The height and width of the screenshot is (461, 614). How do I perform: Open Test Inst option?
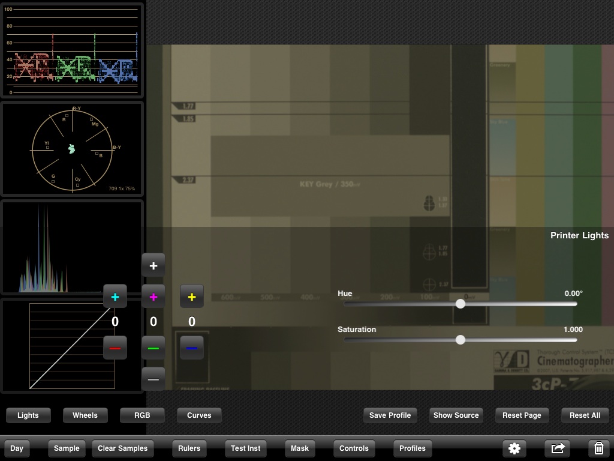point(245,448)
